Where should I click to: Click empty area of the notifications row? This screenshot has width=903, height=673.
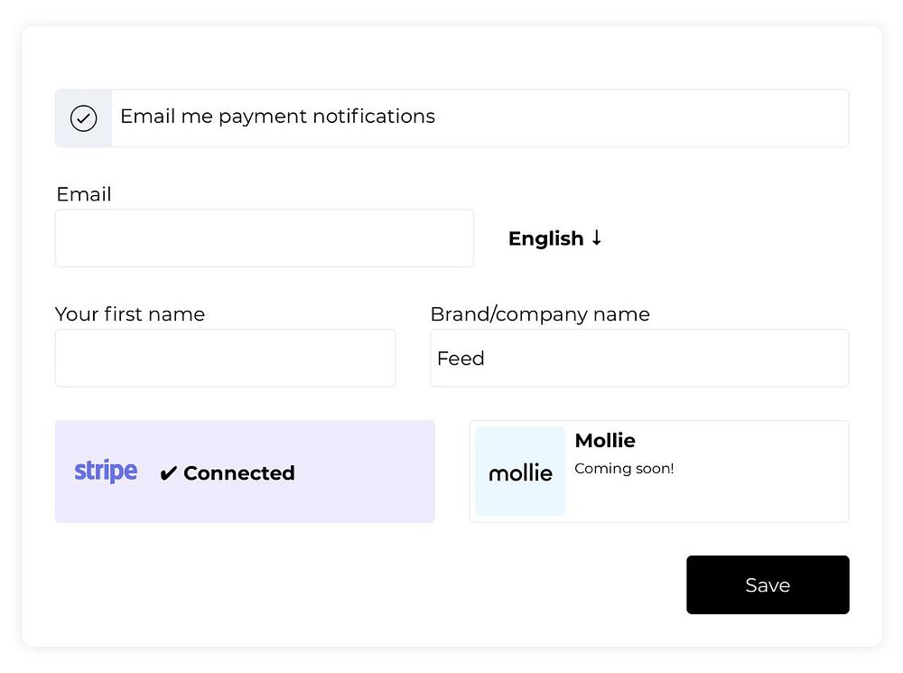click(x=641, y=118)
